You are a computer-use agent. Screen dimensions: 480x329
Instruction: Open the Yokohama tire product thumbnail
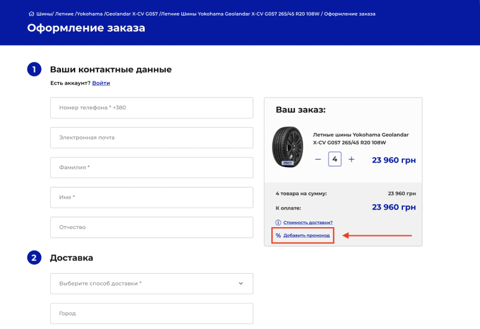coord(288,146)
